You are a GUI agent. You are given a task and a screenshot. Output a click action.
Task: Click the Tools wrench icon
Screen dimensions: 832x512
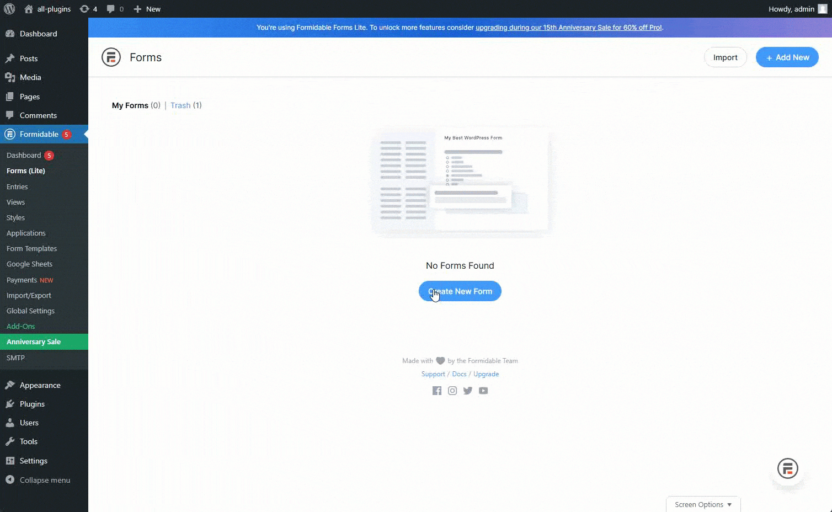point(10,441)
